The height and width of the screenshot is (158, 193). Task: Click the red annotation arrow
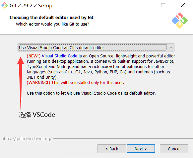click(21, 83)
